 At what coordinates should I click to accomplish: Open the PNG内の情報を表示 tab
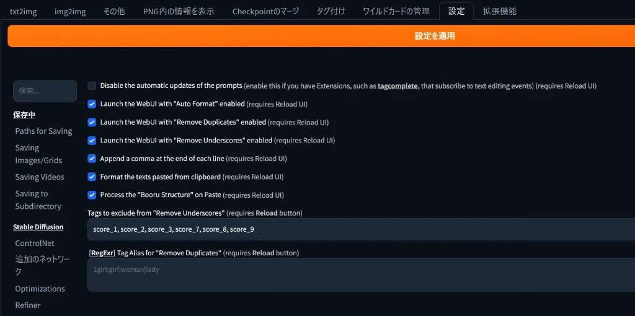pyautogui.click(x=179, y=11)
